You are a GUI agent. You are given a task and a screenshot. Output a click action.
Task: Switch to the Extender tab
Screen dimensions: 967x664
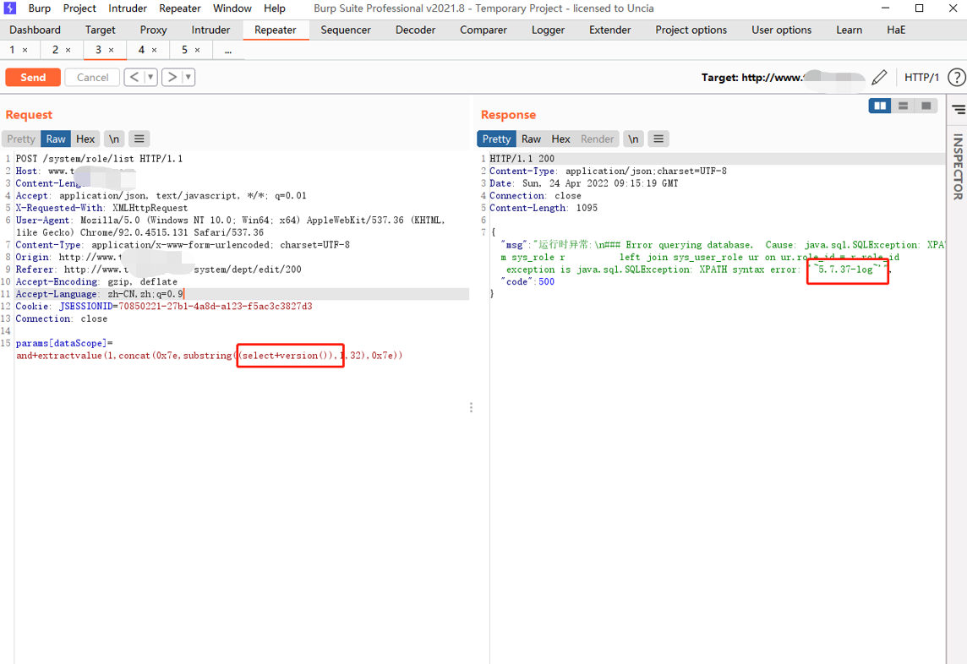[609, 30]
